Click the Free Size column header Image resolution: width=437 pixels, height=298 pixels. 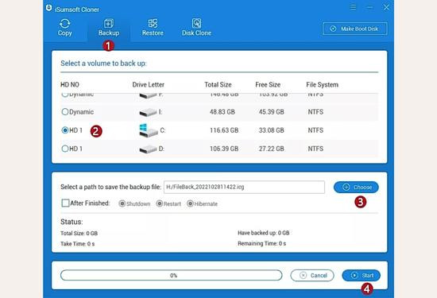pos(268,84)
